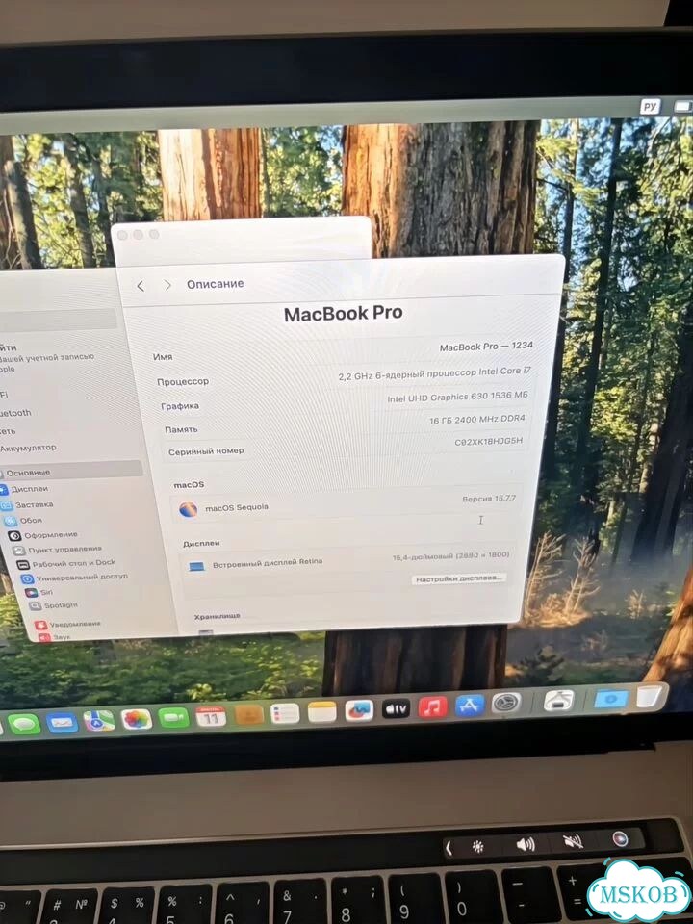The image size is (693, 924).
Task: Switch the РУ input source in menu bar
Action: pyautogui.click(x=650, y=107)
